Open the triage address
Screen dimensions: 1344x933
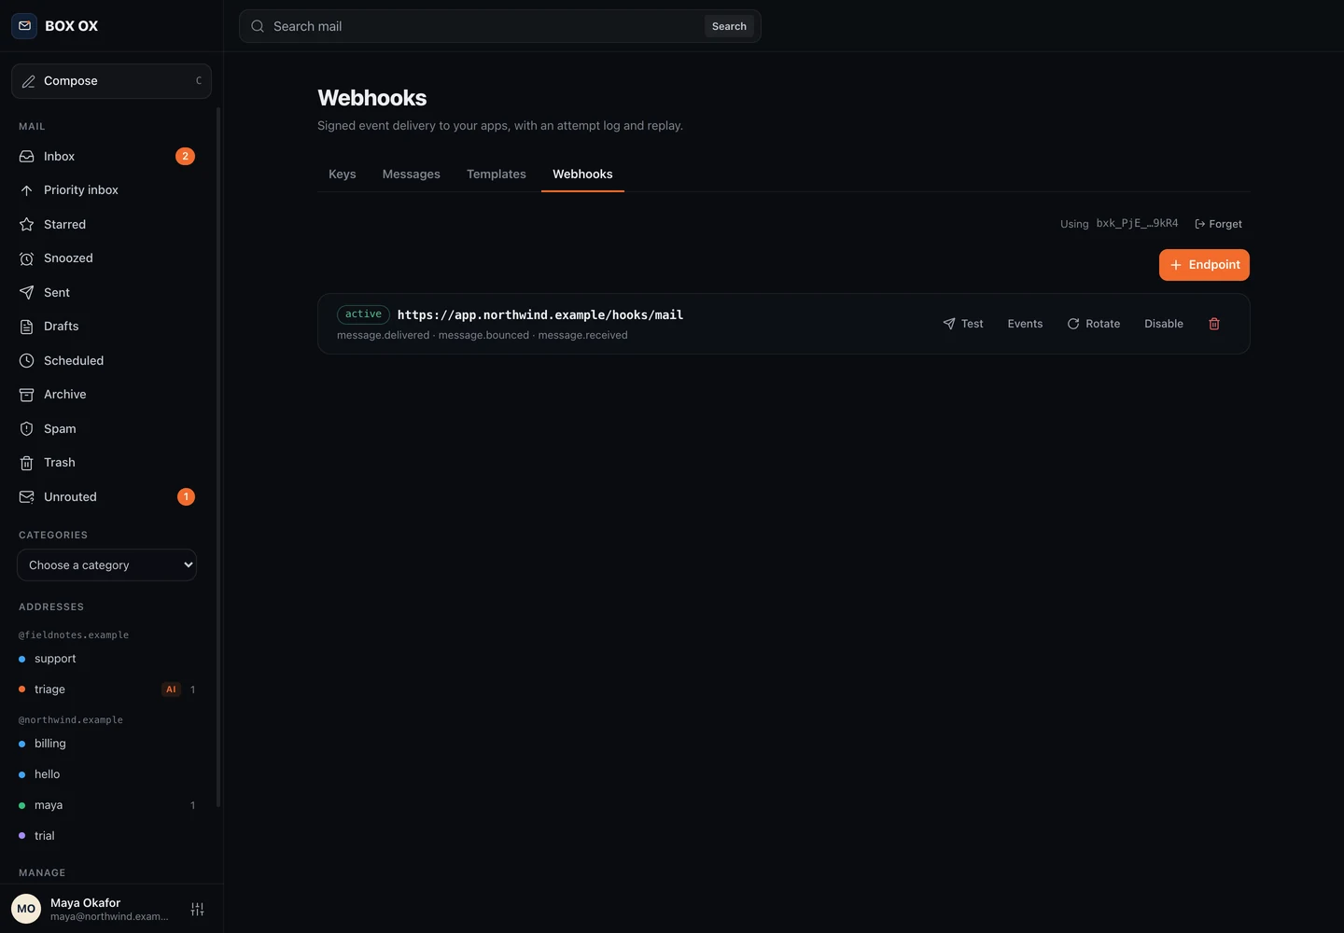107,689
